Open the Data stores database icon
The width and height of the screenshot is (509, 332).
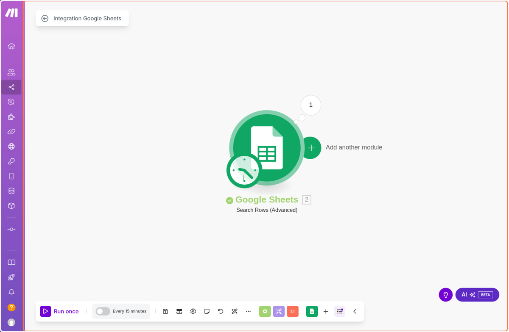coord(11,191)
